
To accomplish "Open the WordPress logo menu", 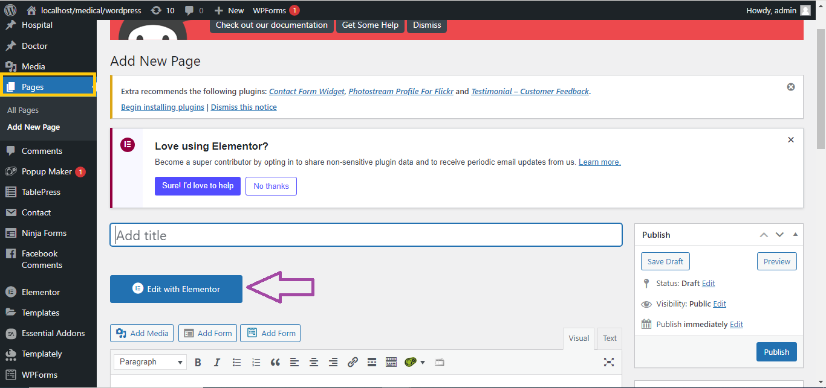I will (10, 10).
